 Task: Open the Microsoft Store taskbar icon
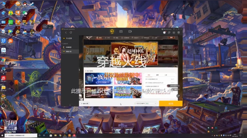51,135
